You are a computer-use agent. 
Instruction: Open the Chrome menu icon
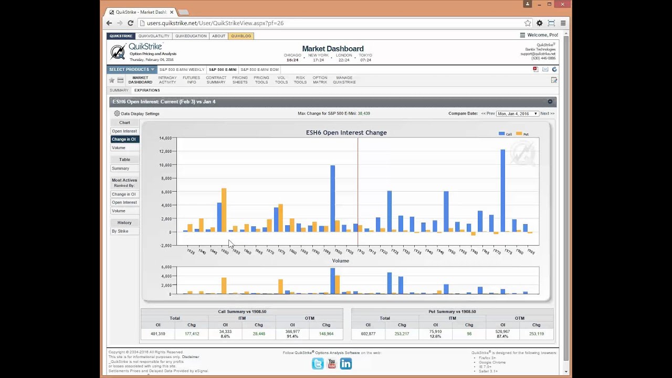pos(563,23)
